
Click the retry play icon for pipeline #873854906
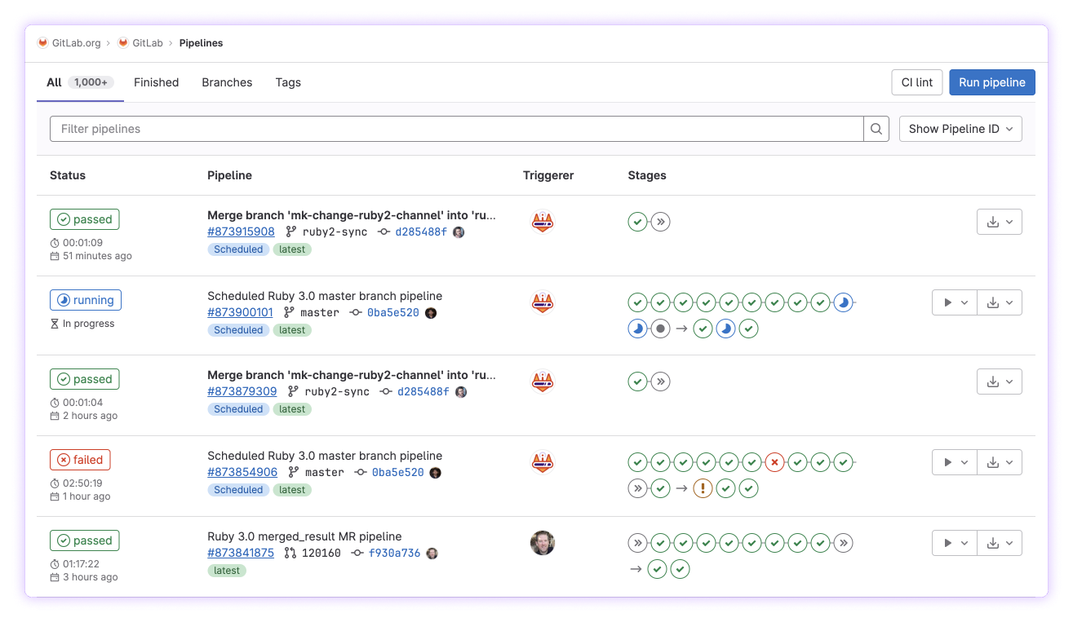click(x=947, y=461)
